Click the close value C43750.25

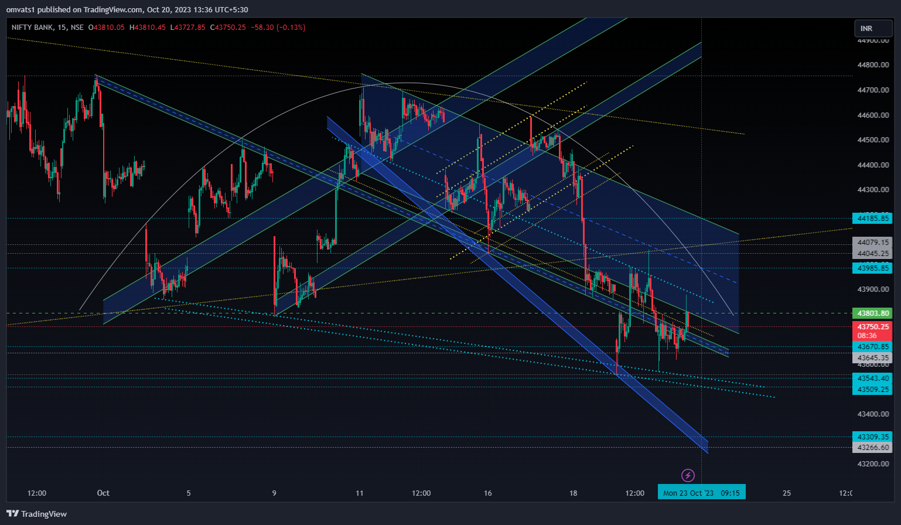[228, 28]
